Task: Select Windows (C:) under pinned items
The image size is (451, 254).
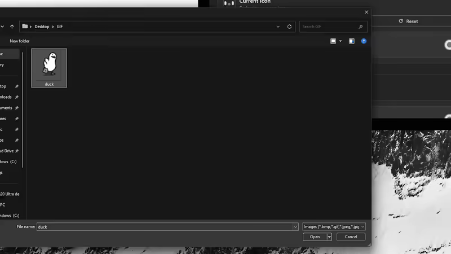Action: (8, 161)
